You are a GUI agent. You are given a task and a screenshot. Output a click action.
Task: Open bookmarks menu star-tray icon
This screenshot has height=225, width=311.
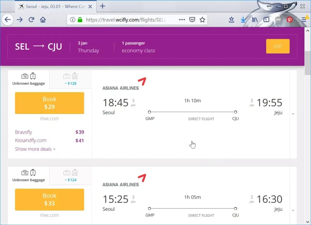(x=231, y=20)
